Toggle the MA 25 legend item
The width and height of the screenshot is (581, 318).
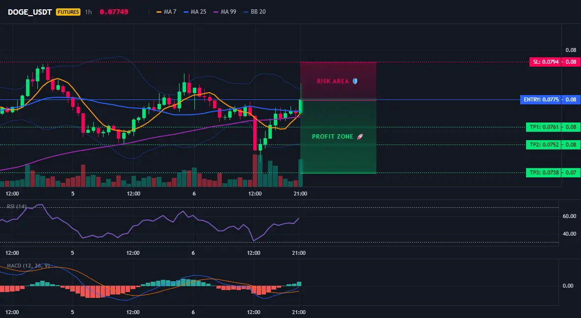point(194,12)
